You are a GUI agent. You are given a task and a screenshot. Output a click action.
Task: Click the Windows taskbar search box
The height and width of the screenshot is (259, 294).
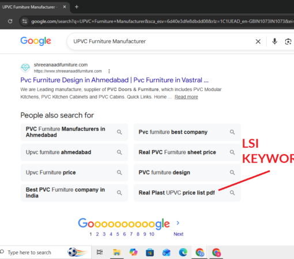[46, 253]
